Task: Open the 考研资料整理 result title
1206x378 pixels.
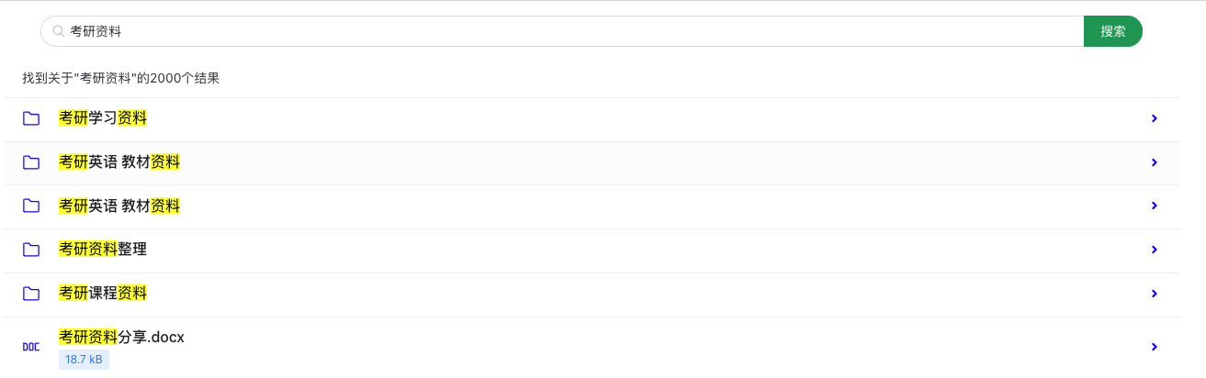Action: [103, 250]
